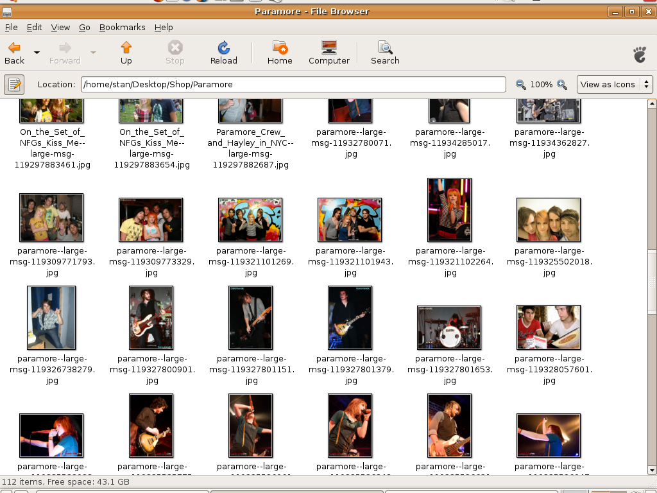This screenshot has width=657, height=493.
Task: Toggle the text-based location bar button
Action: 14,84
